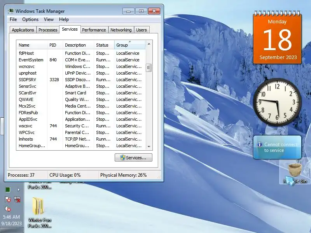311x233 pixels.
Task: Select the wscsvc service row
Action: pos(81,126)
